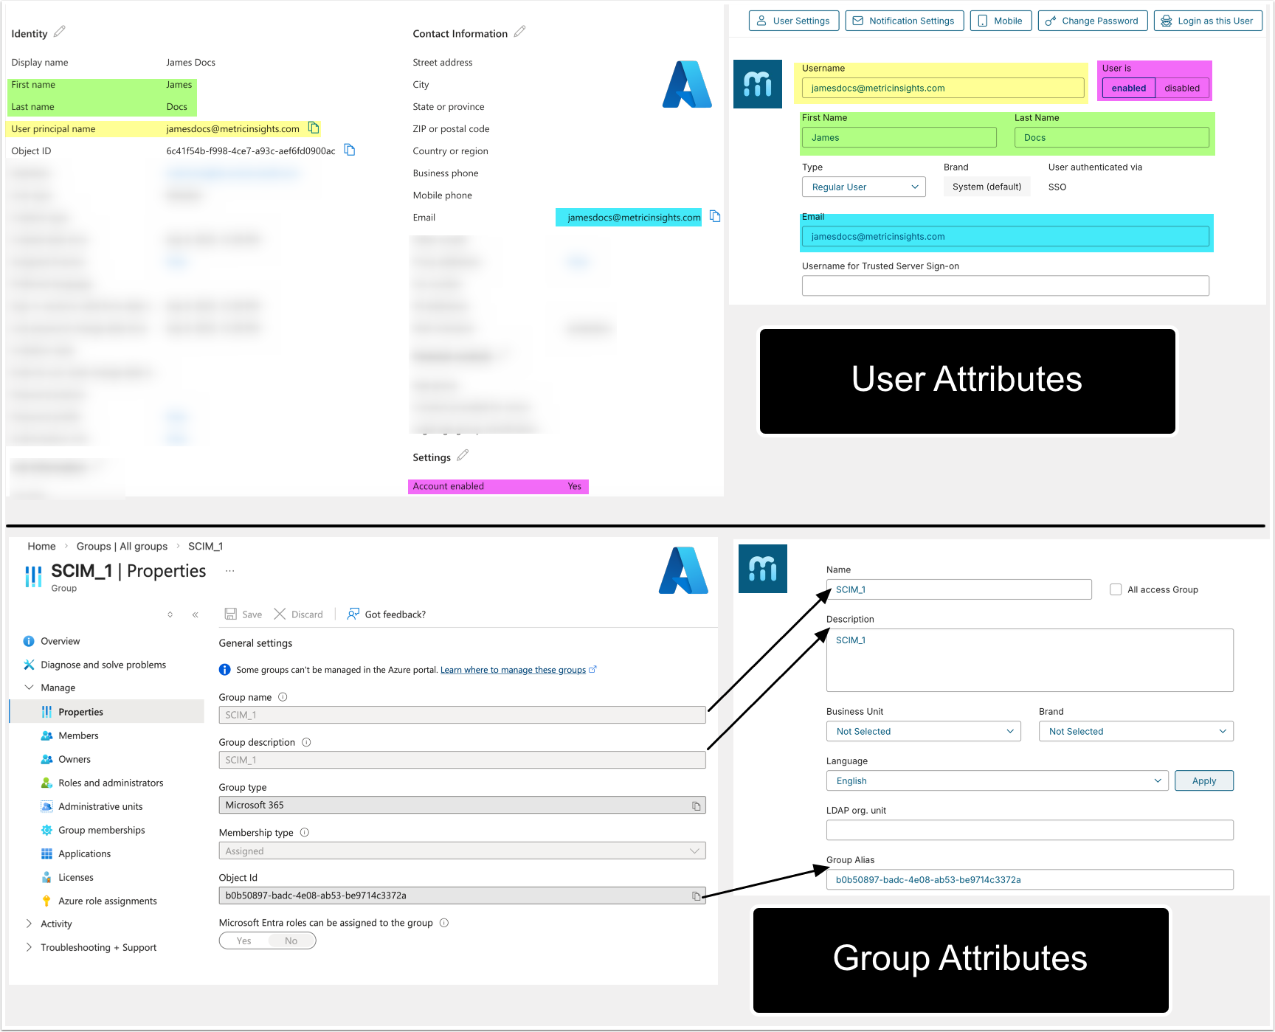
Task: Open Learn where to manage these groups link
Action: point(514,670)
